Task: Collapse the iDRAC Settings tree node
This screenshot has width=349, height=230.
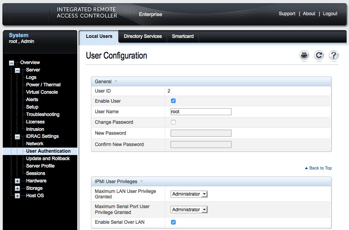Action: click(x=17, y=136)
